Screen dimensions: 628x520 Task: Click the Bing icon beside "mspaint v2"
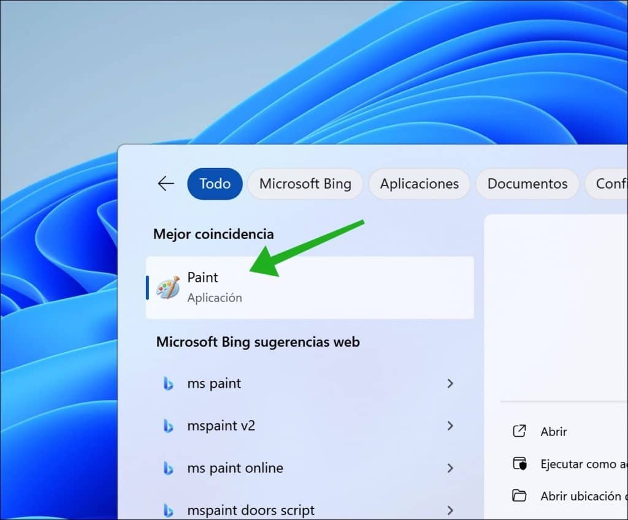pyautogui.click(x=170, y=425)
